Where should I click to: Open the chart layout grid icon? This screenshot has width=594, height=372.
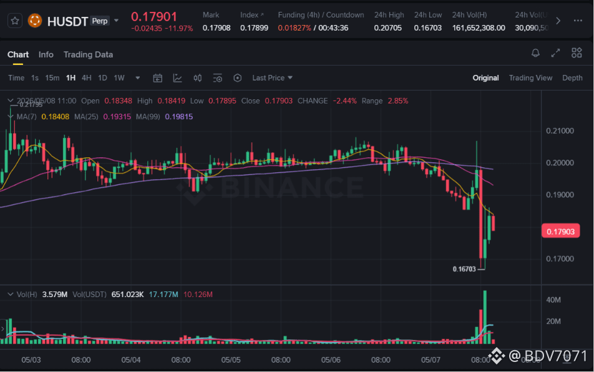coord(577,53)
